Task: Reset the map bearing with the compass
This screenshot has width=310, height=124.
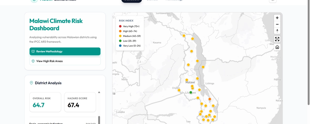Action: pyautogui.click(x=277, y=31)
